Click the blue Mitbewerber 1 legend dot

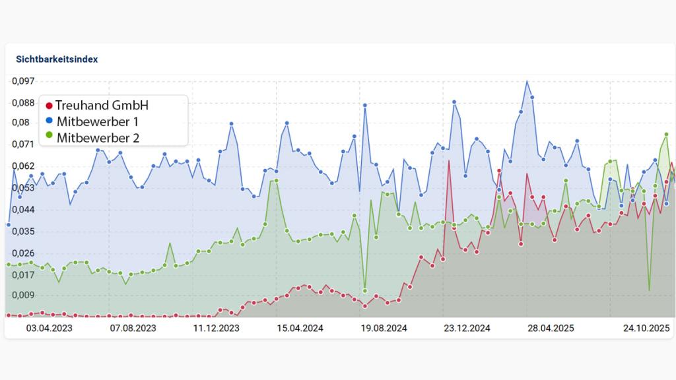coord(49,122)
